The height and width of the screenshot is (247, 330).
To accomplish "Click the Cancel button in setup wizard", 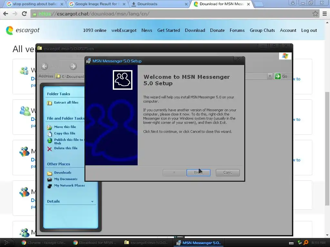I will pyautogui.click(x=228, y=173).
